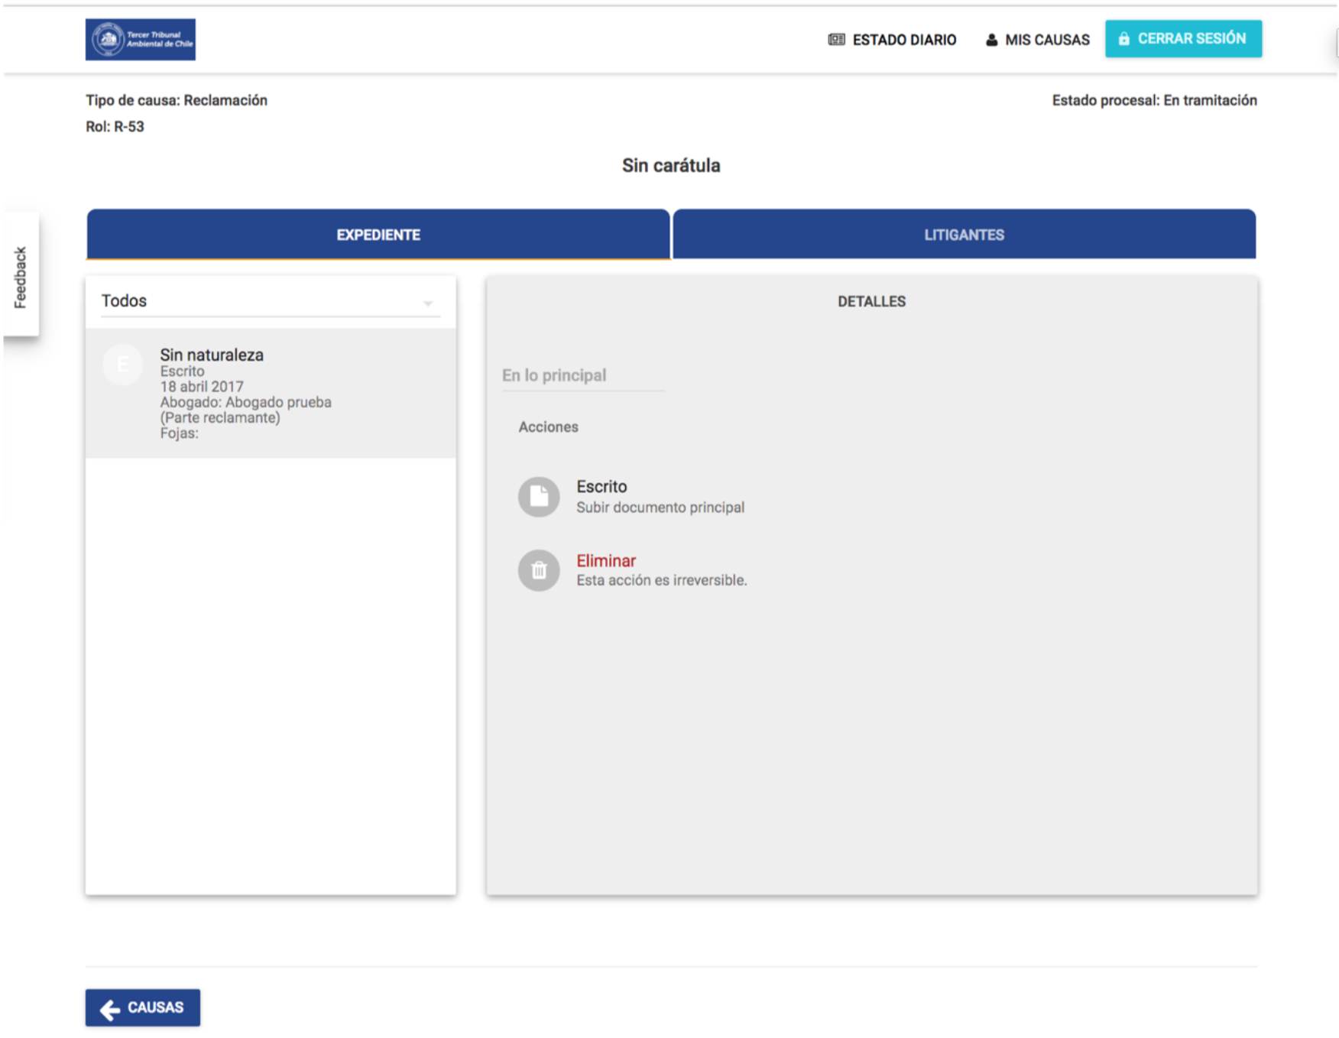Go back using the Causas arrow button
Viewport: 1339px width, 1038px height.
143,1007
